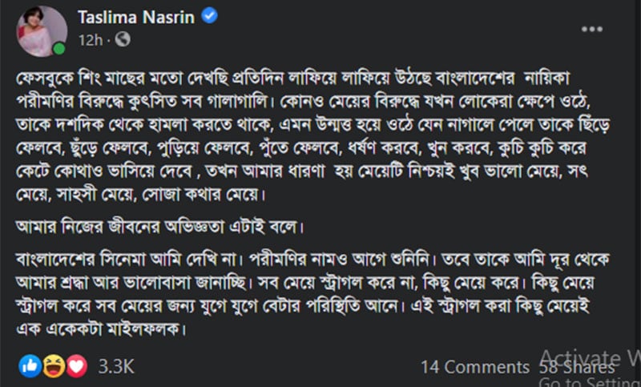Click the Activate Windows watermark text
Image resolution: width=641 pixels, height=387 pixels.
coord(588,357)
